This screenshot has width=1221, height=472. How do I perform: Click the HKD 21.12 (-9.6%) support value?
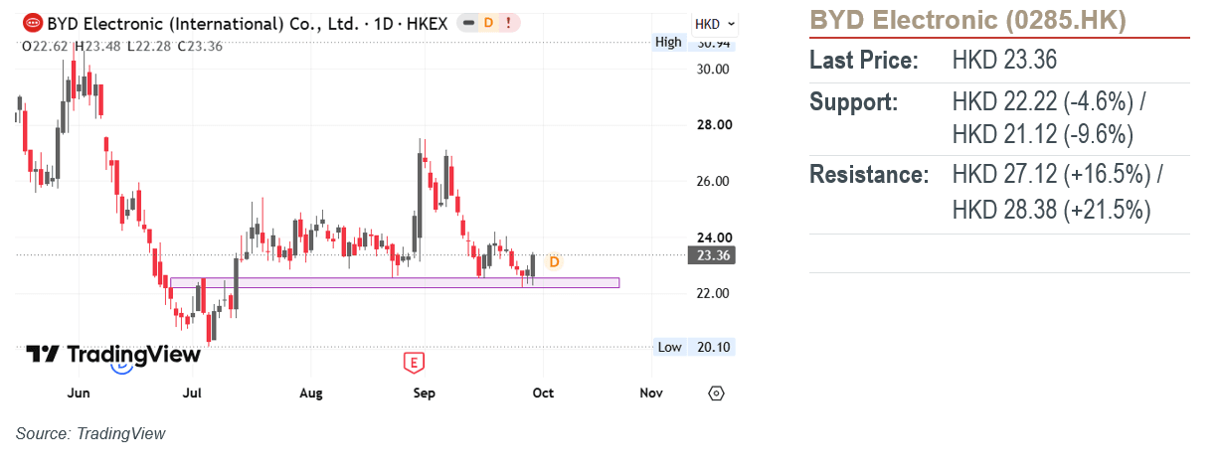(1044, 134)
